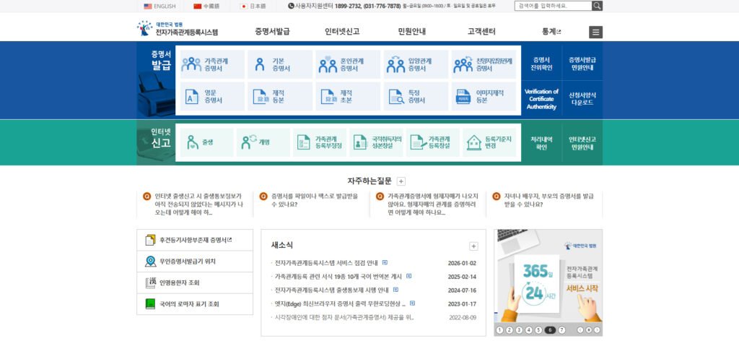Open 무인증명서발급기 위치 sidebar item
Viewport: 739px width, 341px height.
195,262
